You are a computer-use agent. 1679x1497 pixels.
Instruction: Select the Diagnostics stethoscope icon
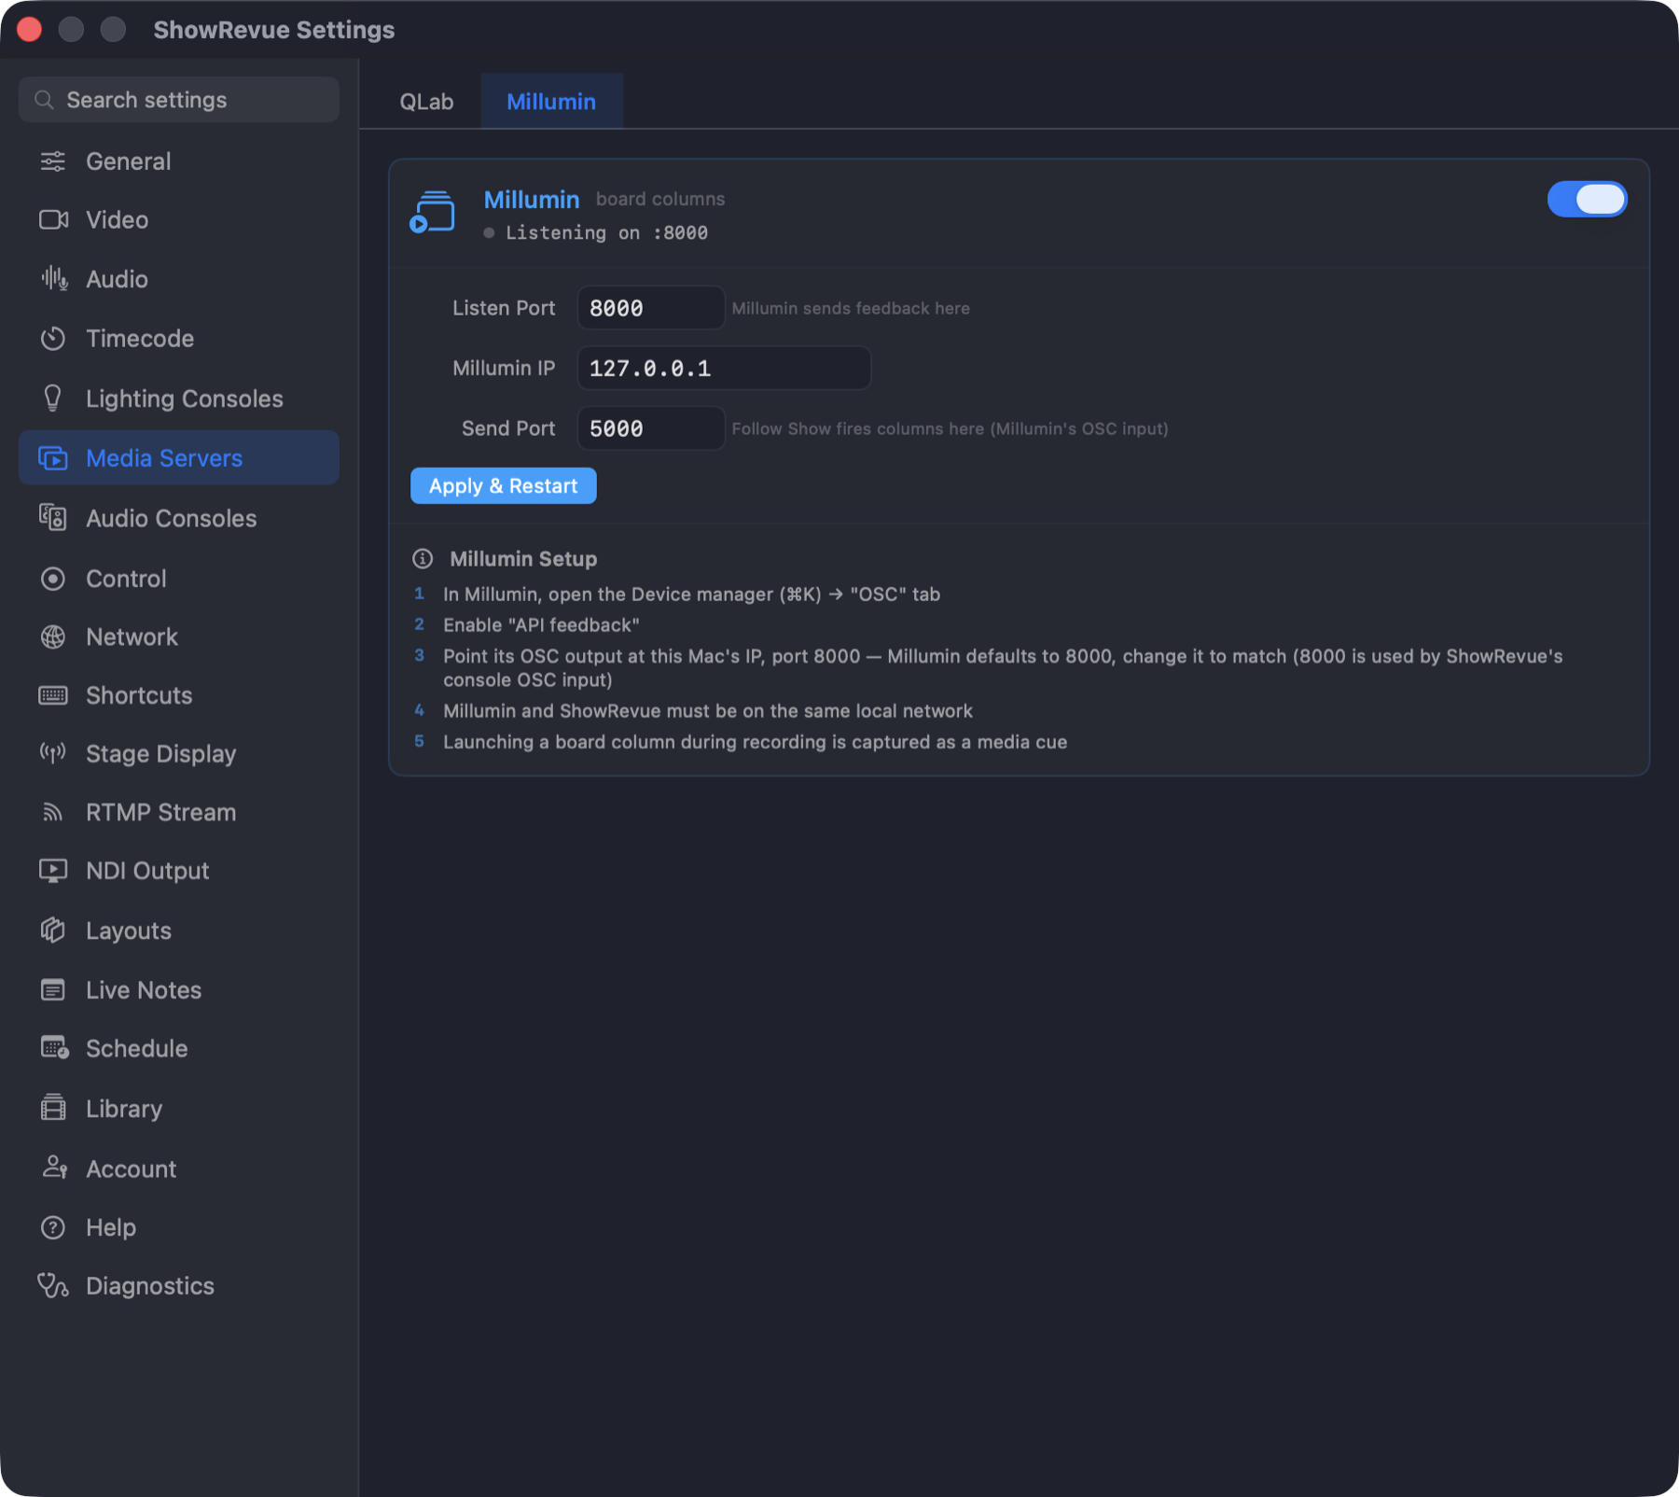[x=53, y=1286]
